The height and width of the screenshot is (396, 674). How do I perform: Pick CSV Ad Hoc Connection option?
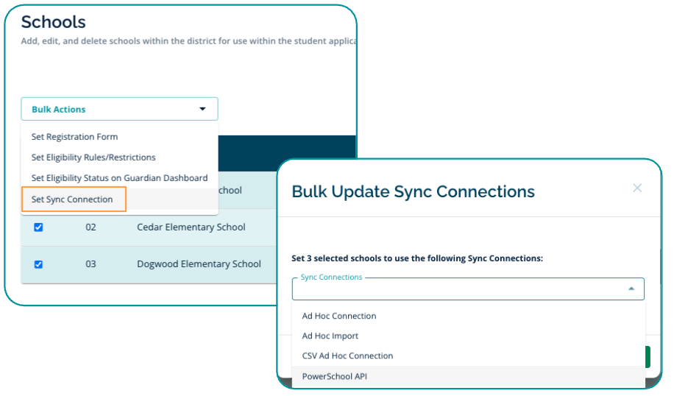[347, 356]
